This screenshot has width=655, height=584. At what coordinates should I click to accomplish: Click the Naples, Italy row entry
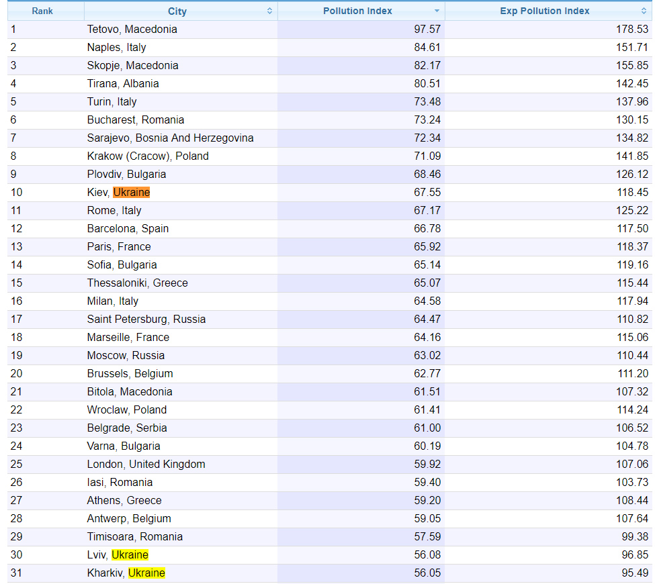click(x=116, y=48)
